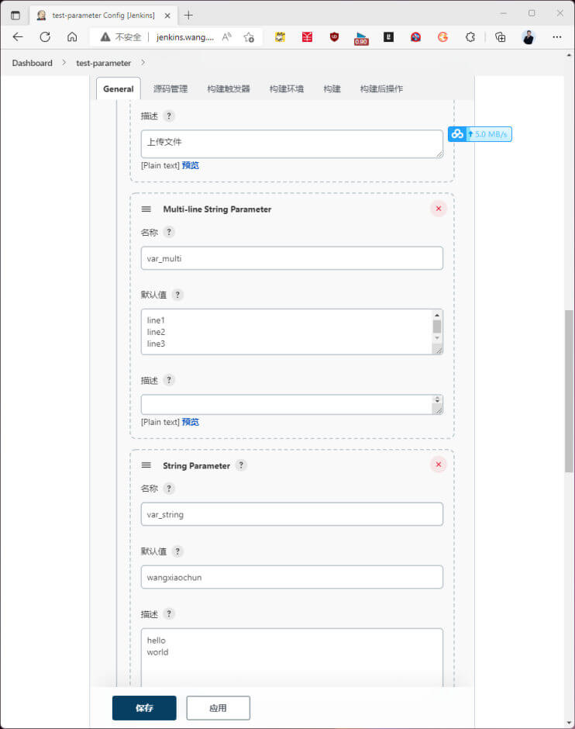
Task: Go to test-parameter breadcrumb
Action: [x=104, y=63]
